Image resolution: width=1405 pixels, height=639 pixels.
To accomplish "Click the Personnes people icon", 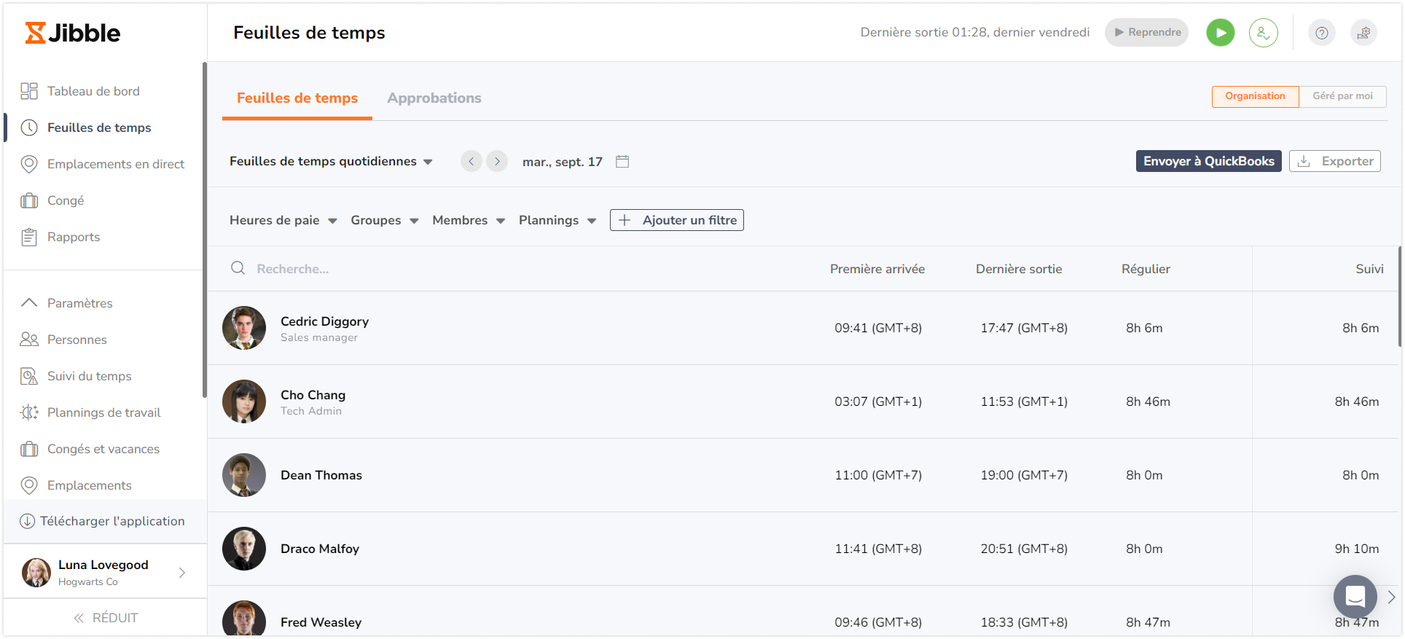I will (x=29, y=340).
